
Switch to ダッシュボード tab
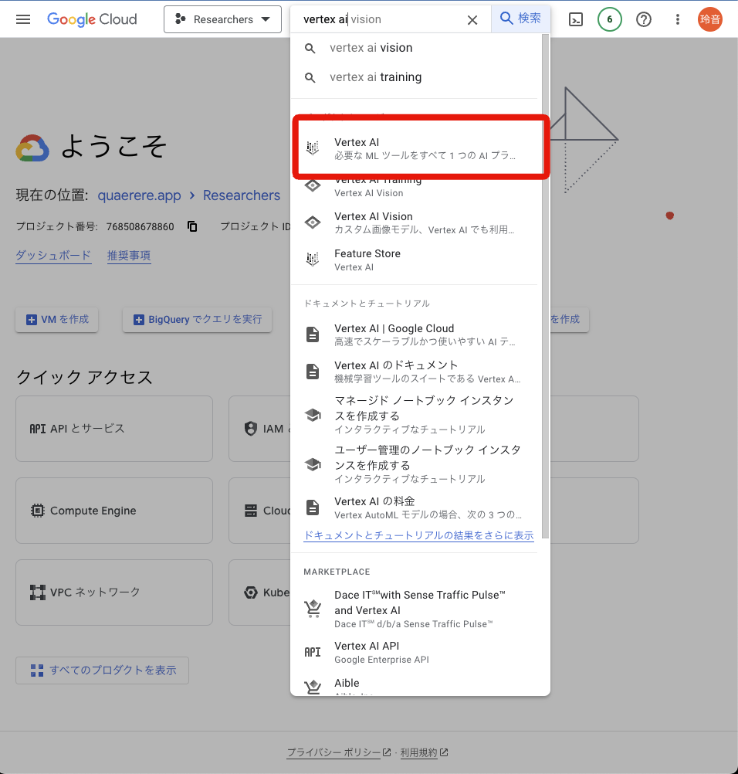[53, 255]
